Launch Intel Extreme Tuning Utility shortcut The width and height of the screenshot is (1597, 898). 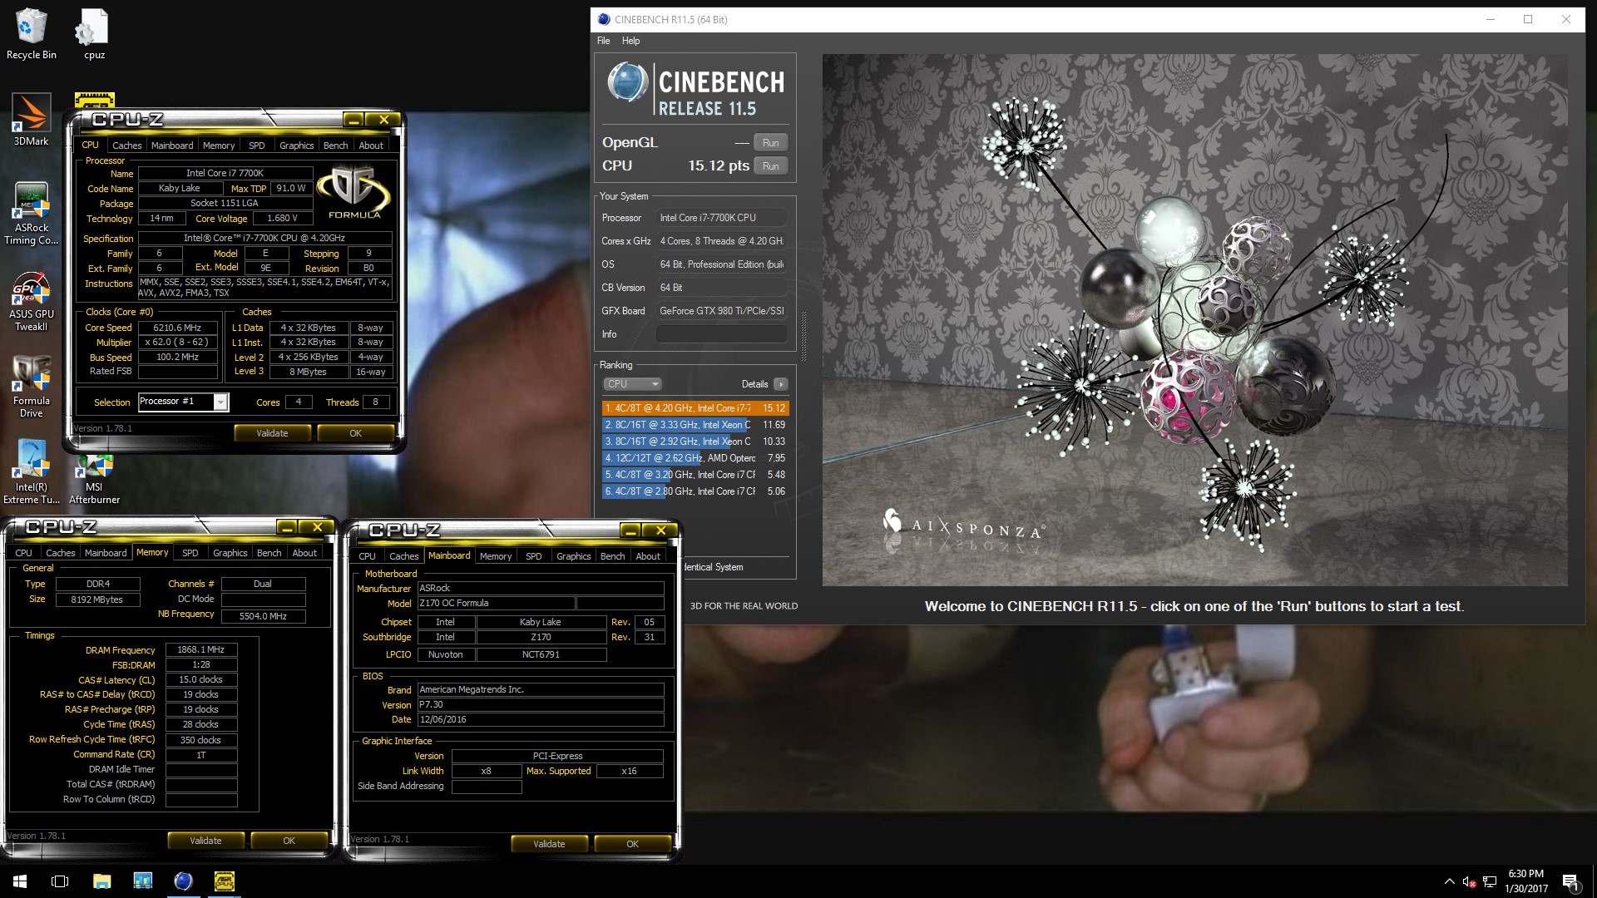[x=31, y=472]
